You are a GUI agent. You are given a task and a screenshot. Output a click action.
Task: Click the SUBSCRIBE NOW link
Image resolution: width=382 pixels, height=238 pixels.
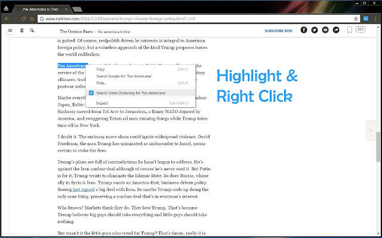[279, 31]
